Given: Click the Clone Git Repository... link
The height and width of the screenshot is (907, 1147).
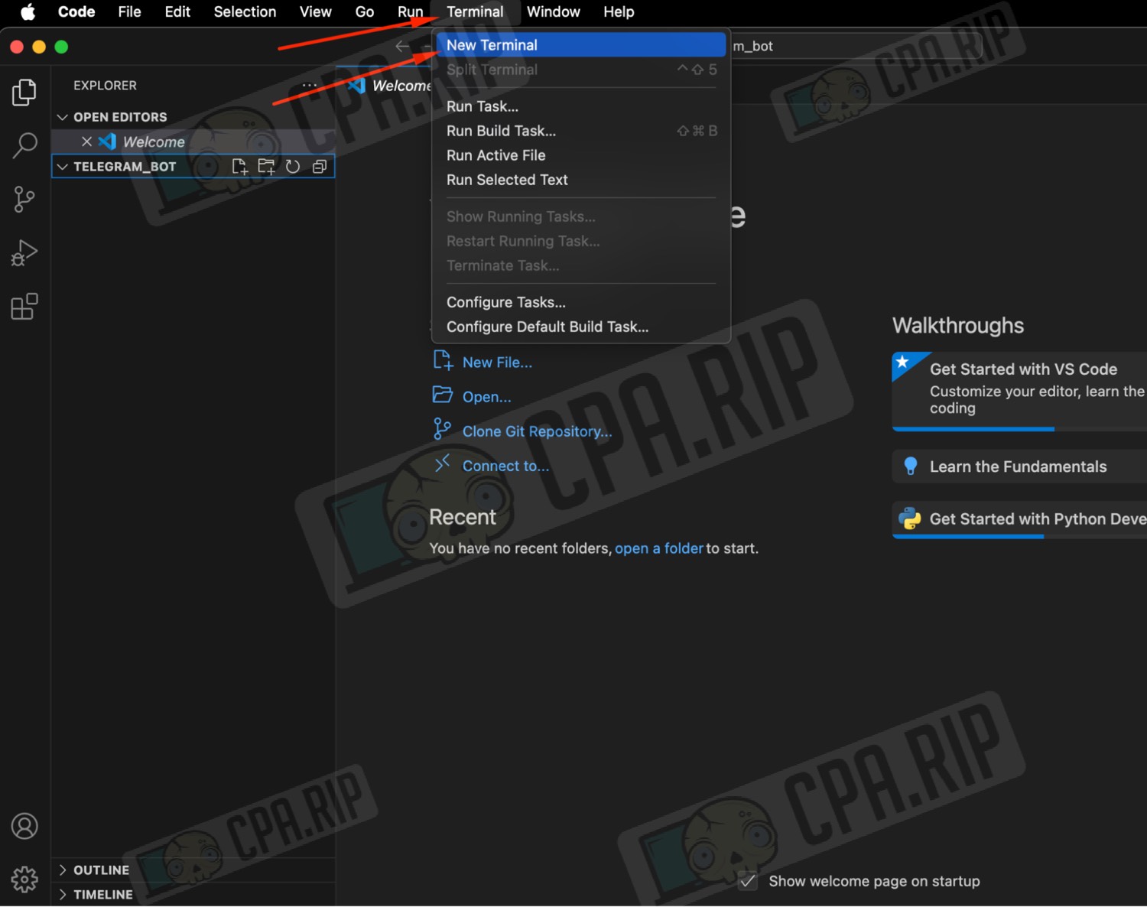Looking at the screenshot, I should (x=537, y=431).
